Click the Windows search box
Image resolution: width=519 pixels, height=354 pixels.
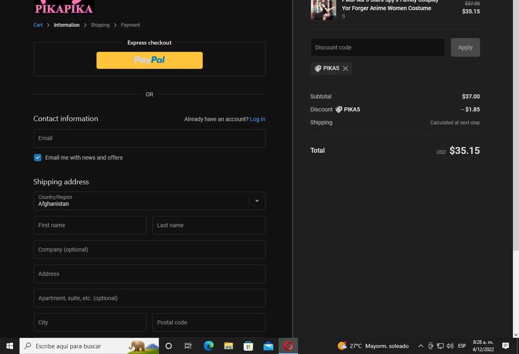pyautogui.click(x=89, y=346)
